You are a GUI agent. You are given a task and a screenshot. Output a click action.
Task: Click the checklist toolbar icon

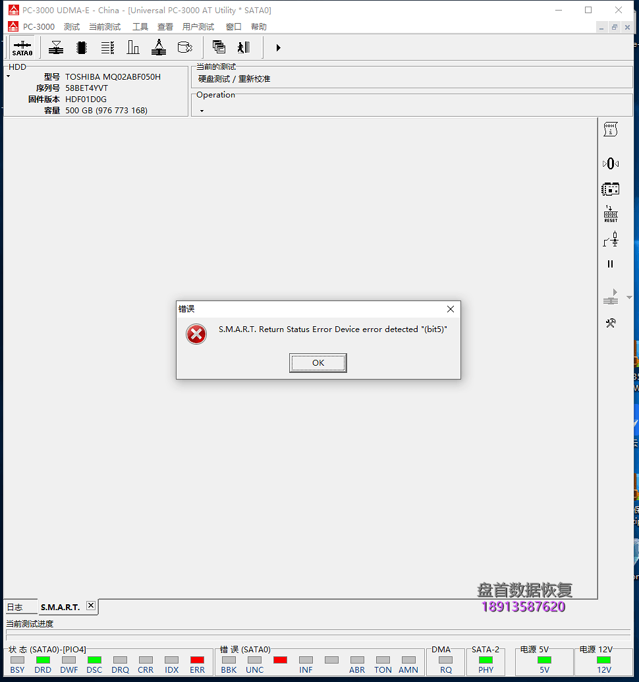pyautogui.click(x=107, y=47)
